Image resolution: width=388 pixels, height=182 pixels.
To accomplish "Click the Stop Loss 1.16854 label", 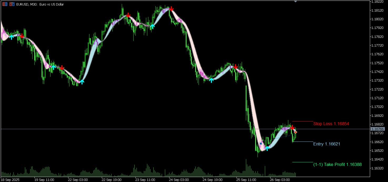I will (x=331, y=124).
